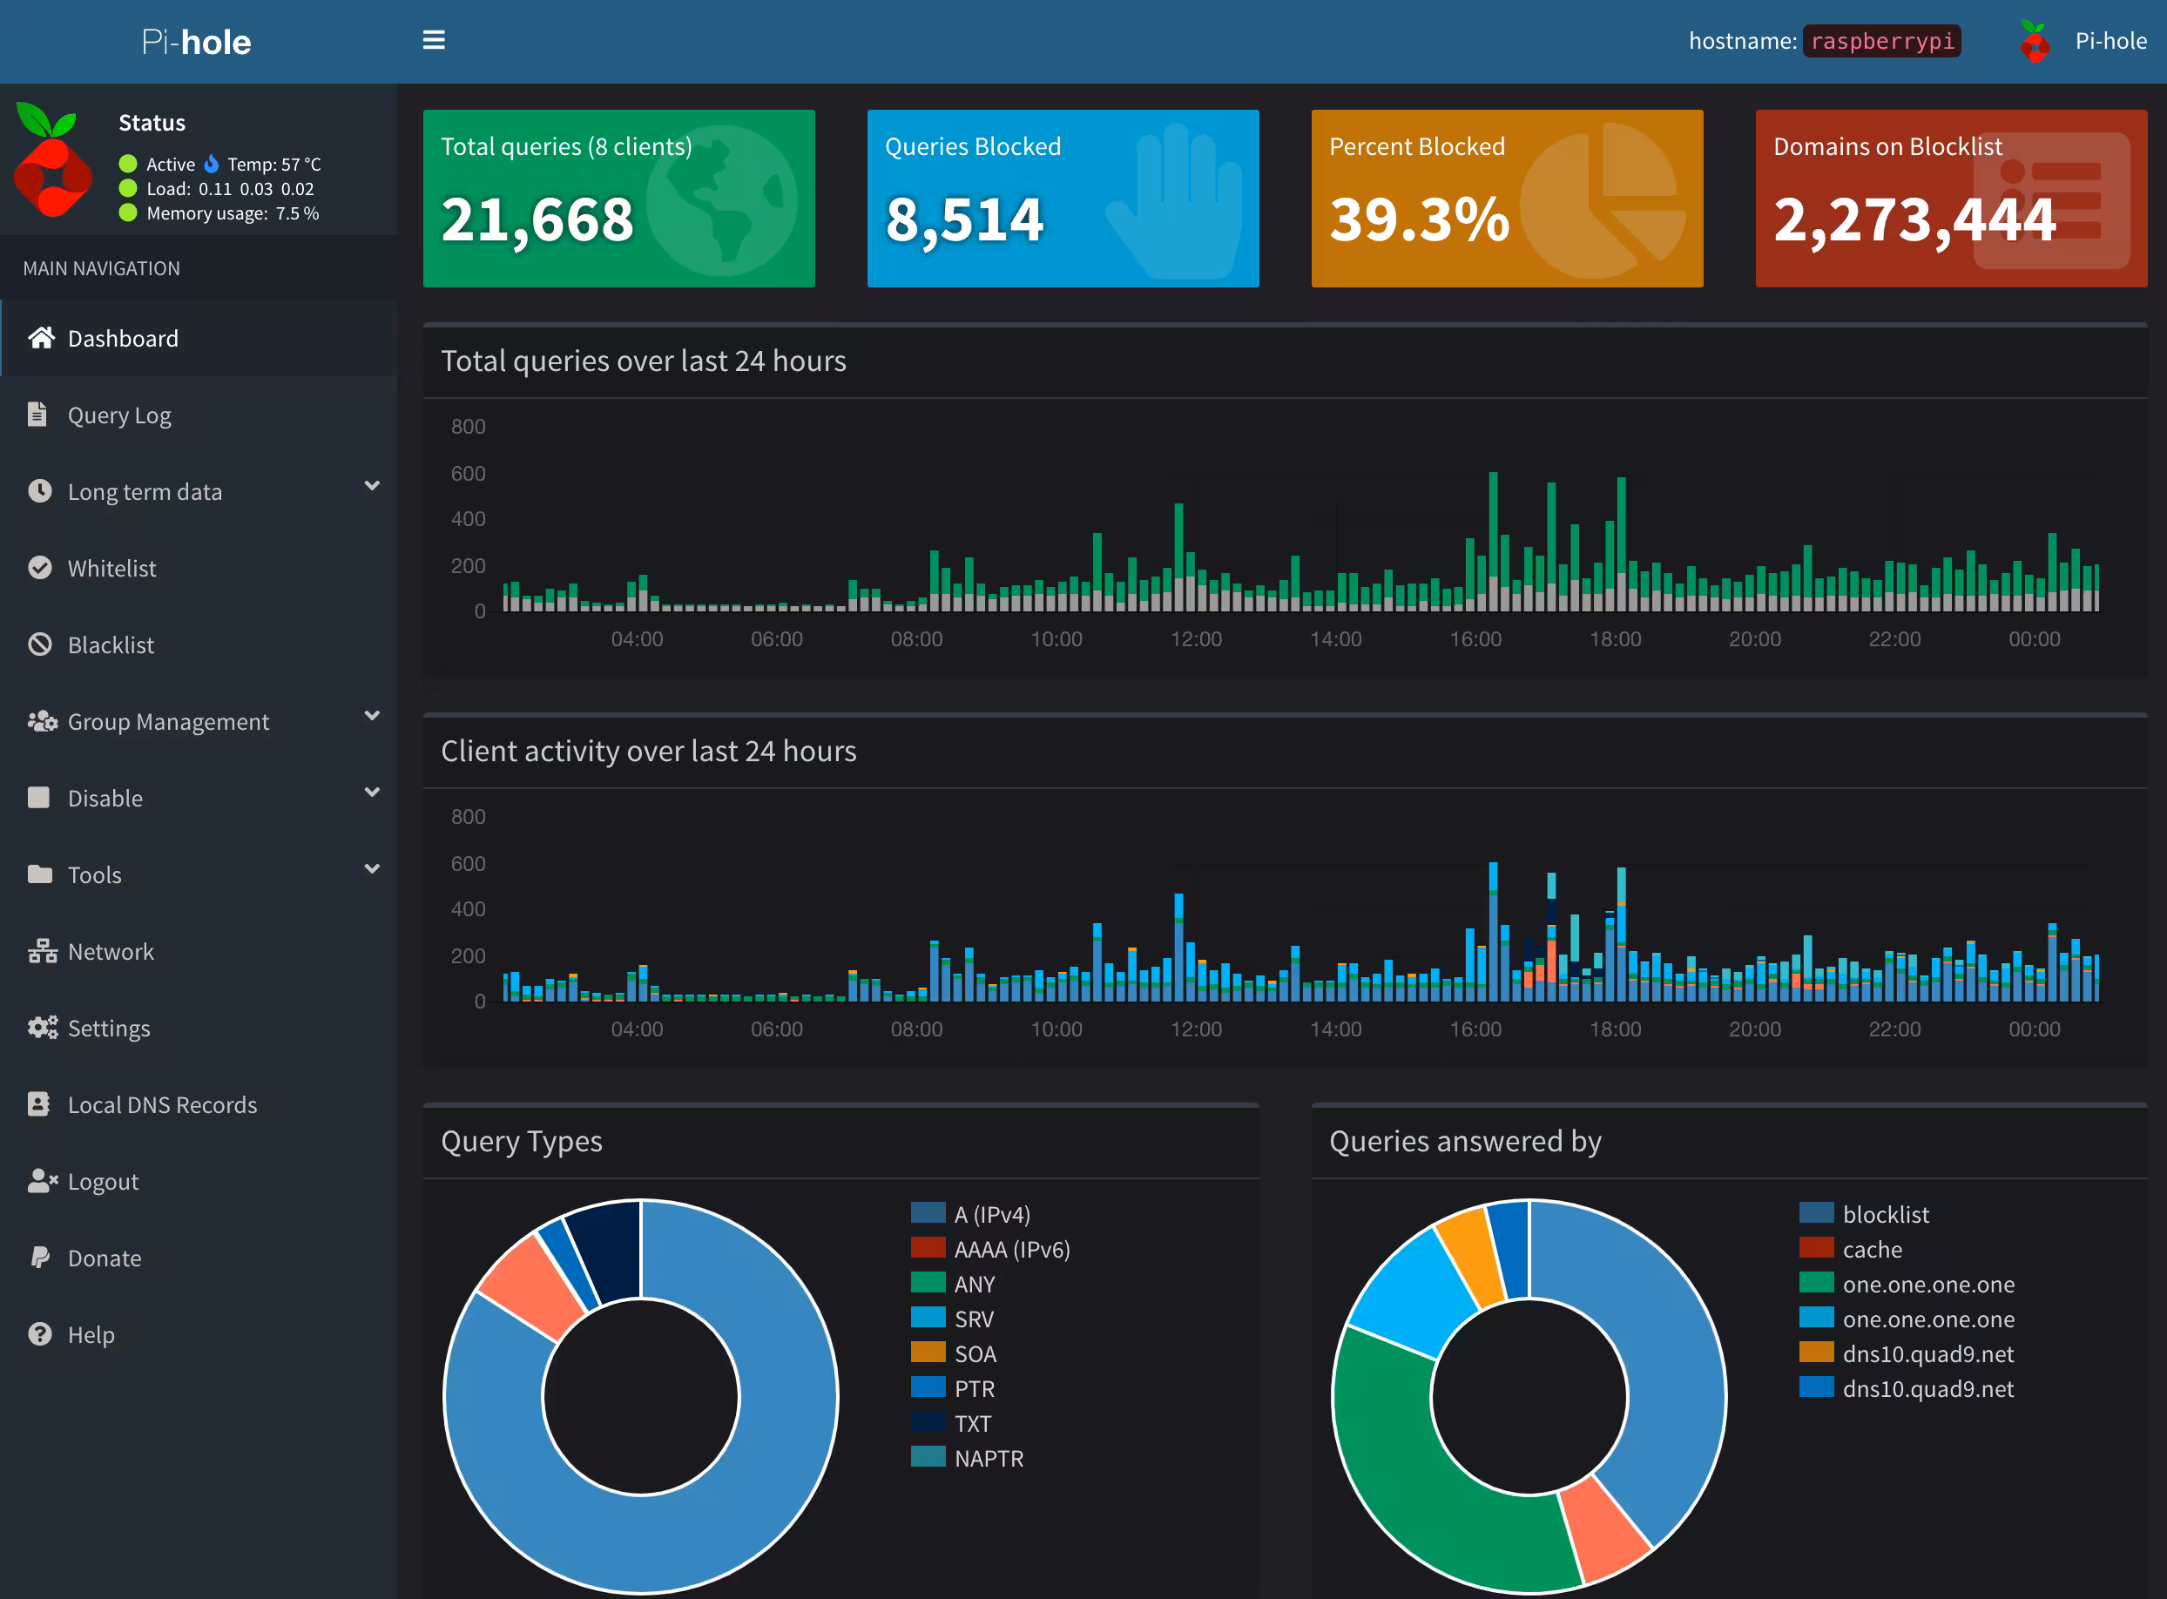The image size is (2167, 1599).
Task: Click the Pi-hole logo title link
Action: pyautogui.click(x=197, y=42)
